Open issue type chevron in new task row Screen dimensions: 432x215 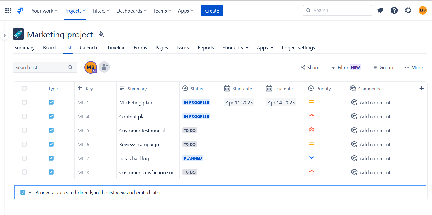click(30, 192)
